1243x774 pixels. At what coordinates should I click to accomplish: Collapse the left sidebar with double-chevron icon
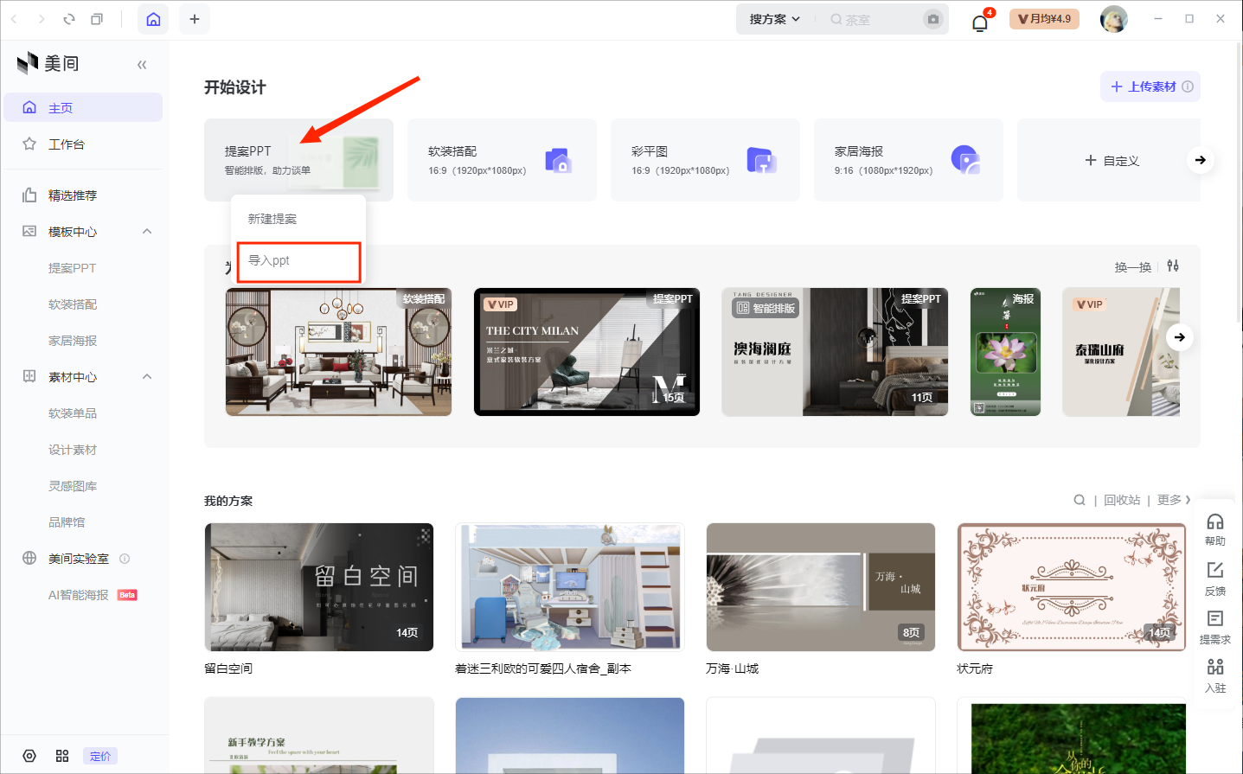tap(142, 64)
